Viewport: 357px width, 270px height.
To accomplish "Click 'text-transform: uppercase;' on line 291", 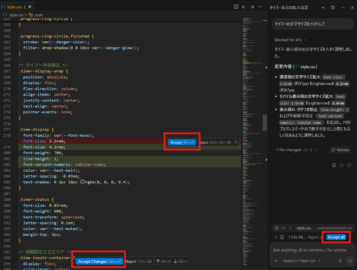I will pyautogui.click(x=54, y=217).
